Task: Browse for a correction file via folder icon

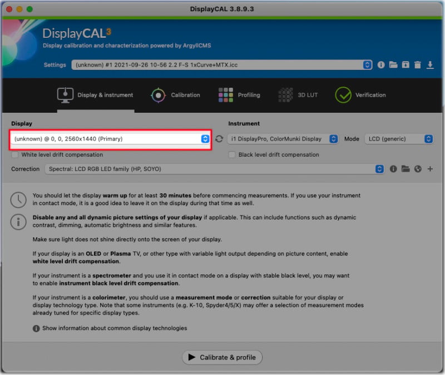Action: coord(406,169)
